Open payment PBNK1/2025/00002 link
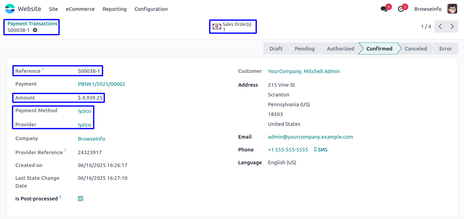This screenshot has height=219, width=464. click(101, 84)
